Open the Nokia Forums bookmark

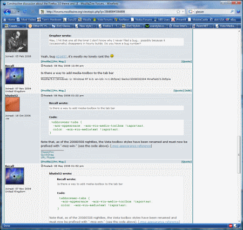pyautogui.click(x=141, y=19)
